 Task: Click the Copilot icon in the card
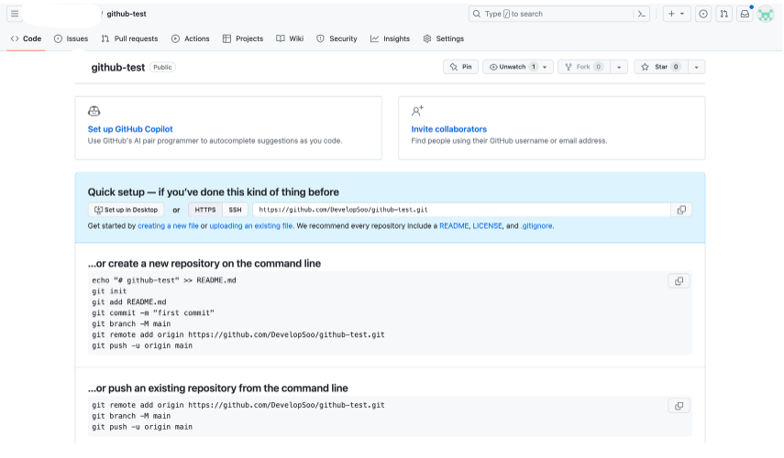coord(94,111)
